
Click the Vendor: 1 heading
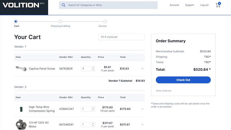20,47
